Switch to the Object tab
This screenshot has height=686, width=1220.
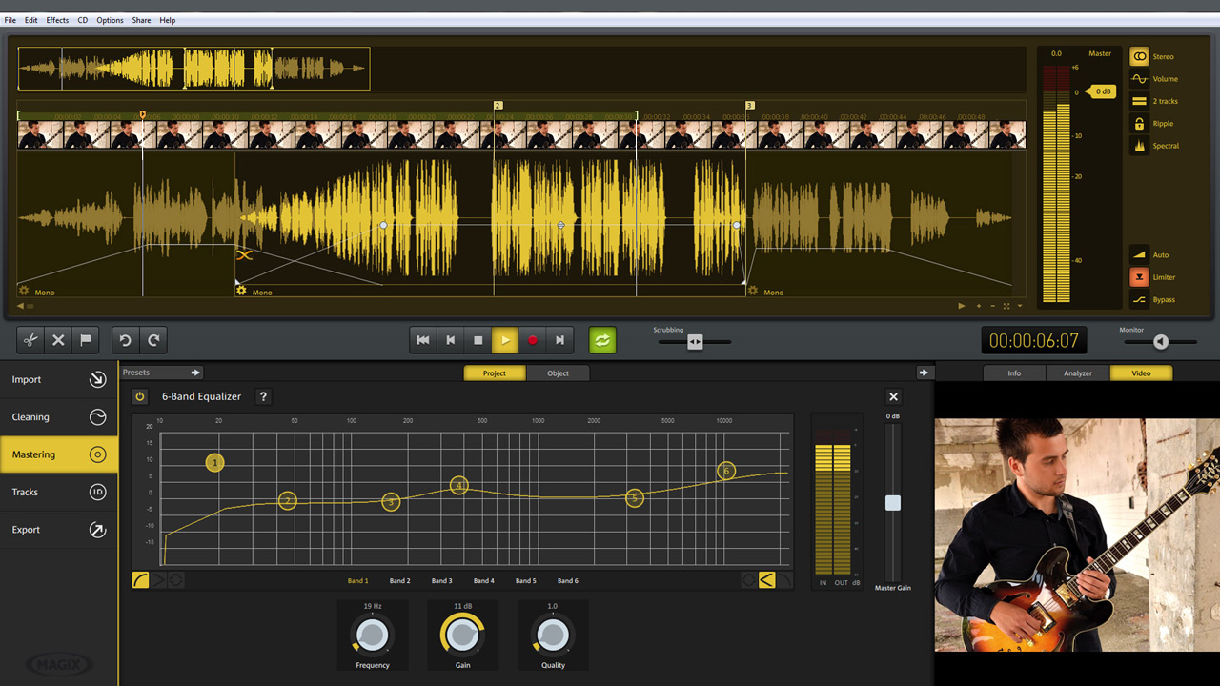[558, 373]
